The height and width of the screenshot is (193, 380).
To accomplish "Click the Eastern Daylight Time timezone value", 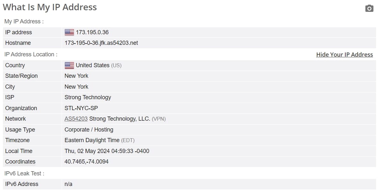I will (x=92, y=140).
